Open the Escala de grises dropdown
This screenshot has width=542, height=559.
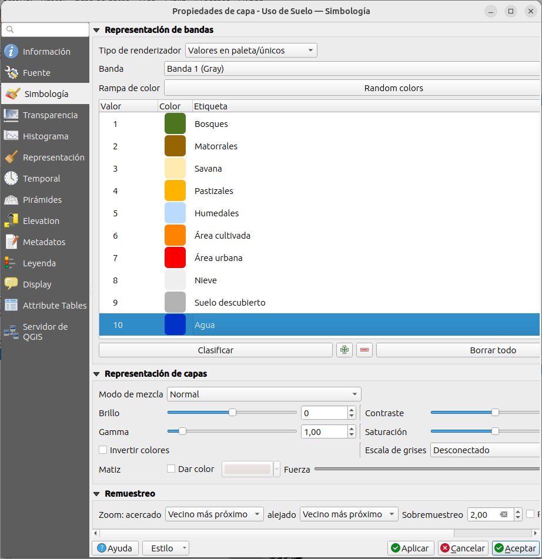coord(485,450)
